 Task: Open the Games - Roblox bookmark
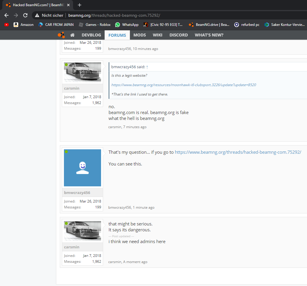[x=95, y=25]
